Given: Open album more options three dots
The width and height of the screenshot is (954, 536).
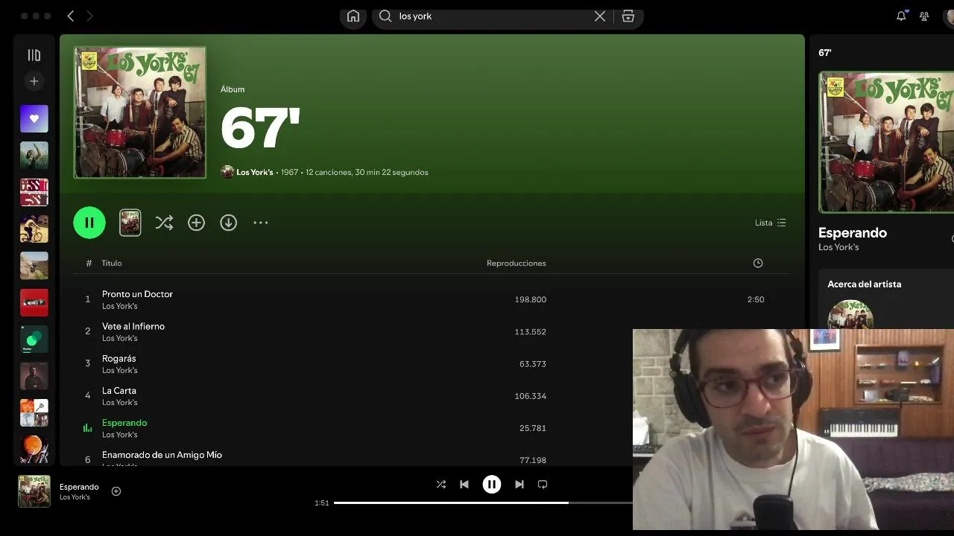Looking at the screenshot, I should (260, 223).
